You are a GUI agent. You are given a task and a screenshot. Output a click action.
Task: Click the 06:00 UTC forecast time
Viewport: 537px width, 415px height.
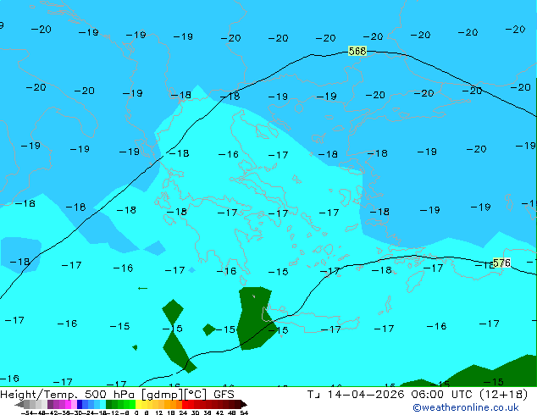coord(442,395)
